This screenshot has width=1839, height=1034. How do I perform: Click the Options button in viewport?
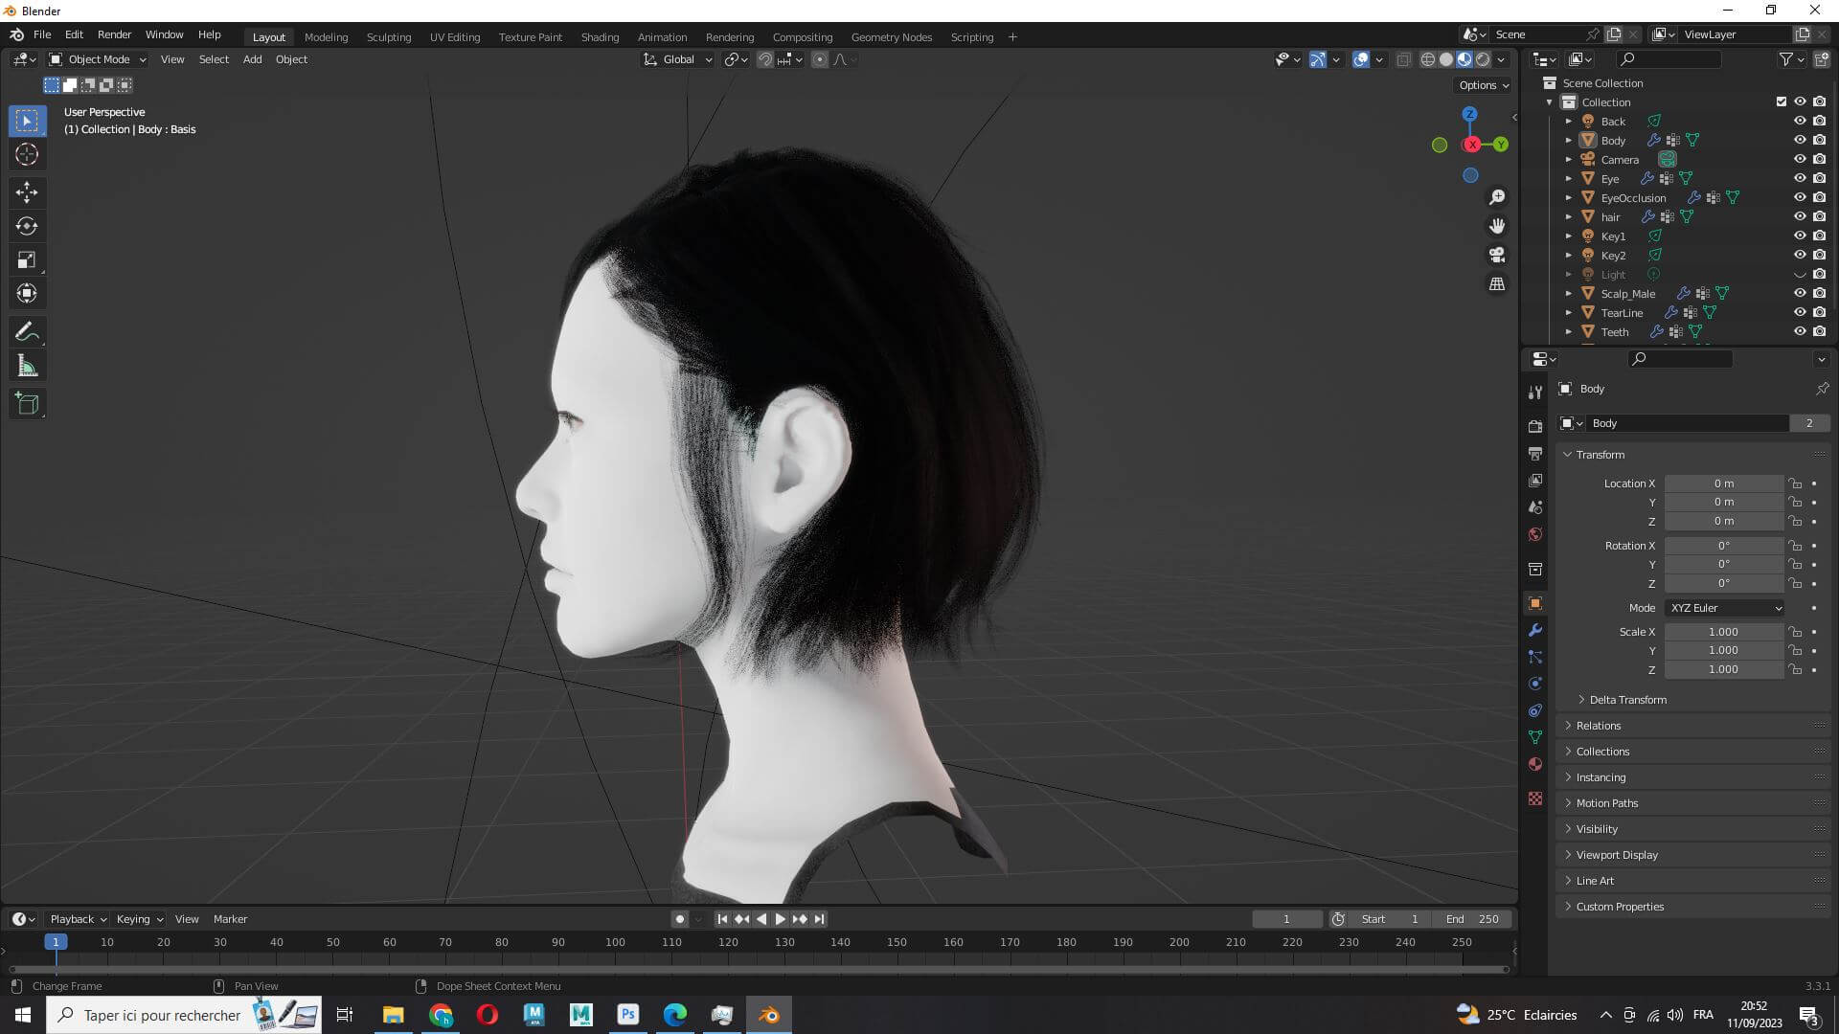coord(1484,85)
